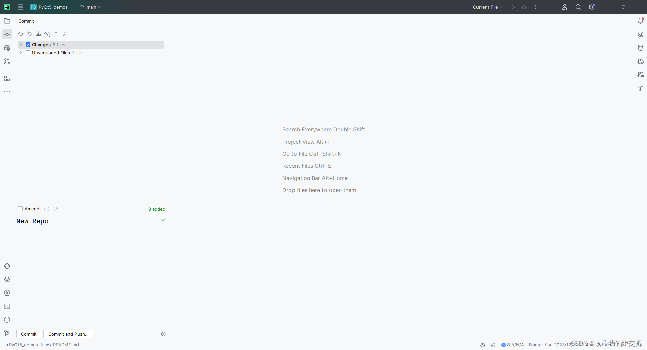Select the Unversioned Files row
647x350 pixels.
91,53
